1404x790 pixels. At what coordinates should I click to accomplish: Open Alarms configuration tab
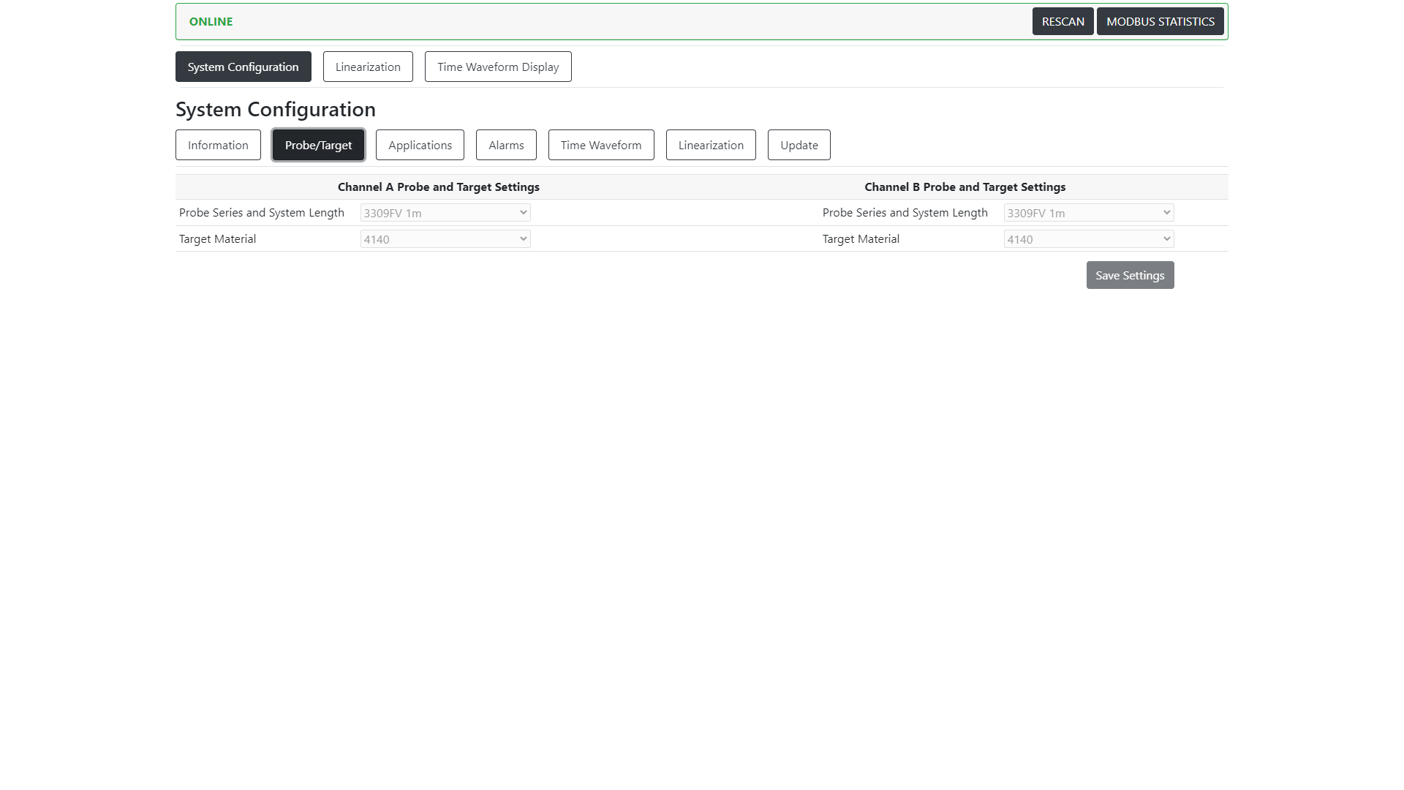(x=505, y=145)
